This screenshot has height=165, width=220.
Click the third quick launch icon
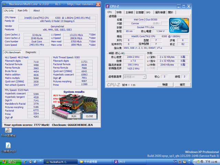click(x=35, y=162)
